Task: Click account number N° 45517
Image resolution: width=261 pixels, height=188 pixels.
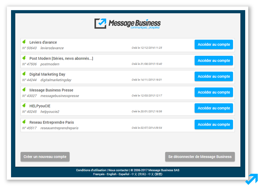Action: [x=30, y=128]
